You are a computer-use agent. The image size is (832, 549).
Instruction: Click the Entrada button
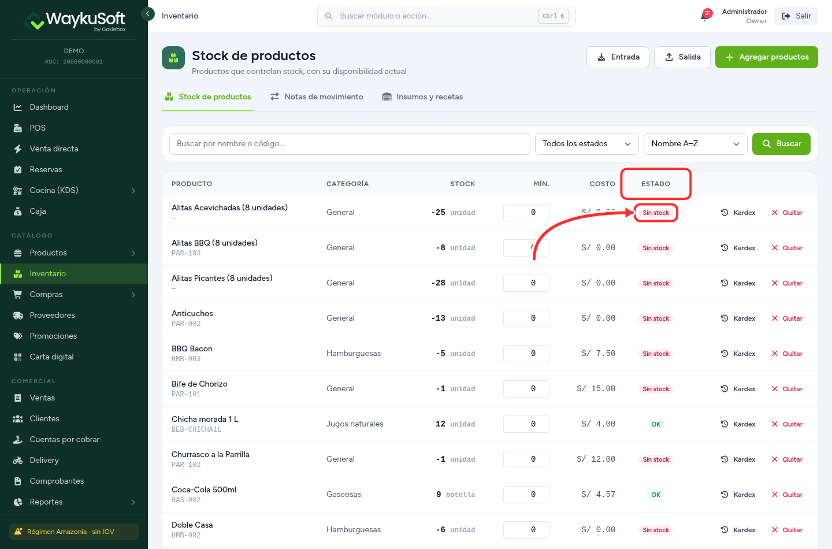click(618, 57)
